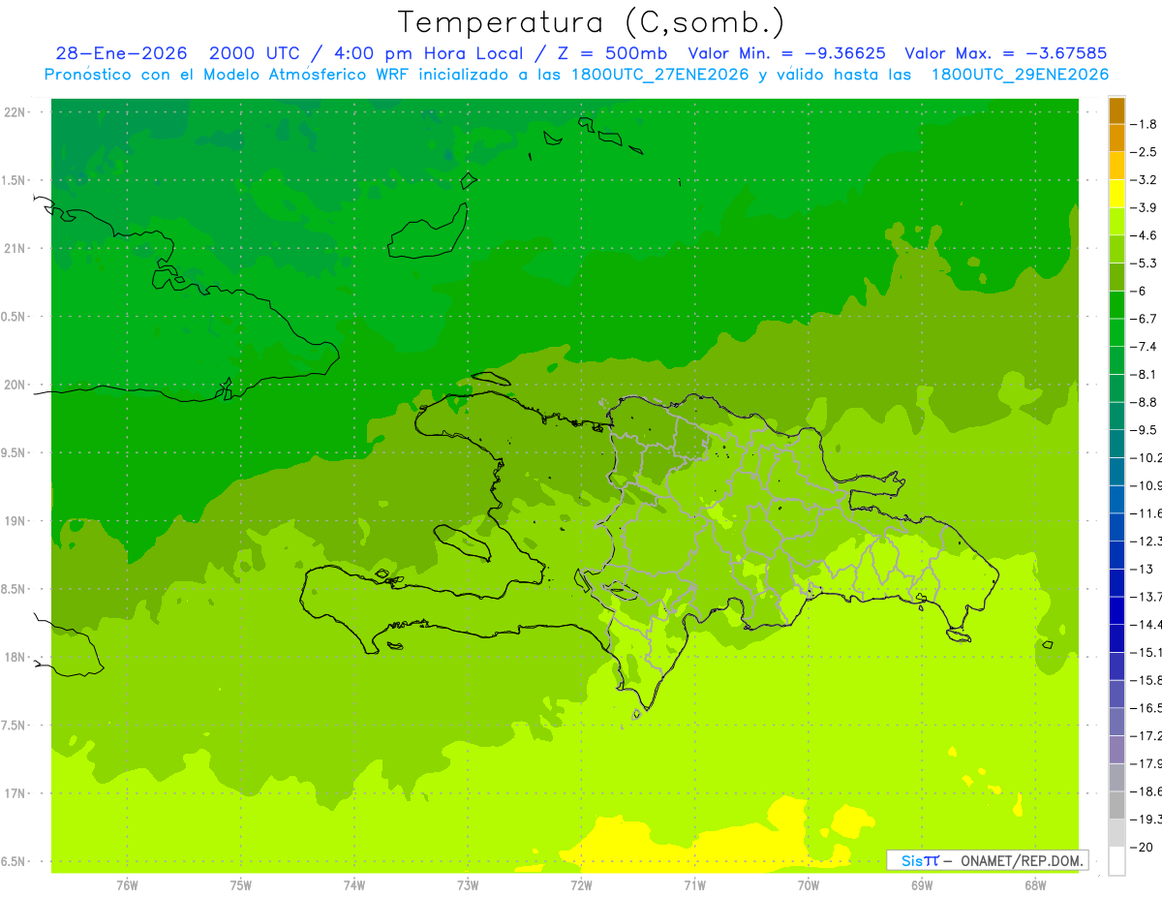This screenshot has width=1162, height=898.
Task: Select 'Valor Max. = -3.67585' text
Action: pyautogui.click(x=1005, y=53)
